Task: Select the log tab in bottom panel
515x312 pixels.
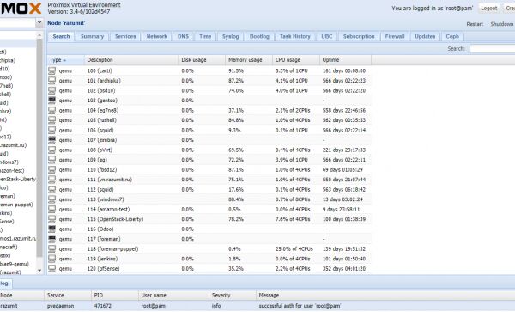Action: pos(4,284)
